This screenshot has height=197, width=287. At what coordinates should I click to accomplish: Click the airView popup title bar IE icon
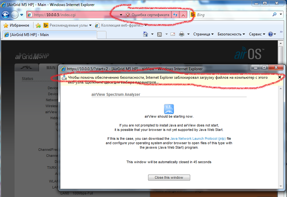(63, 69)
